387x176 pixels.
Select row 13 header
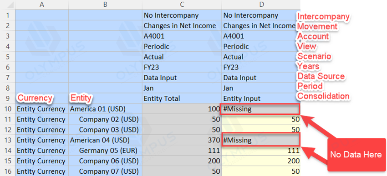pyautogui.click(x=7, y=140)
